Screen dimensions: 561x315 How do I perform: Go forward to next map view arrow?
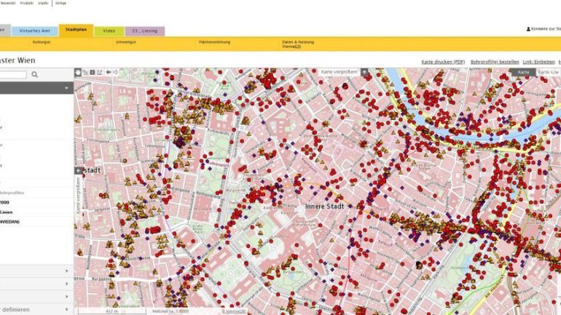point(116,72)
